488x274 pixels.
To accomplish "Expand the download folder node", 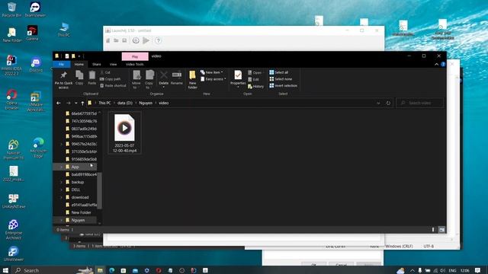I will pyautogui.click(x=61, y=198).
